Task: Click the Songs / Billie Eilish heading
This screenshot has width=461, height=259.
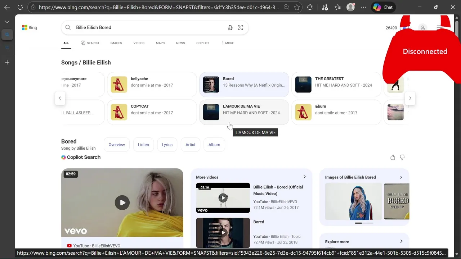Action: 86,63
